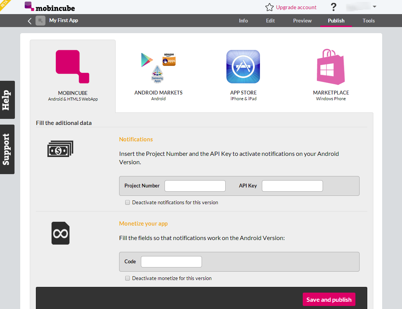Screen dimensions: 402x309
Task: Click the Upgrade account star icon
Action: click(x=269, y=7)
